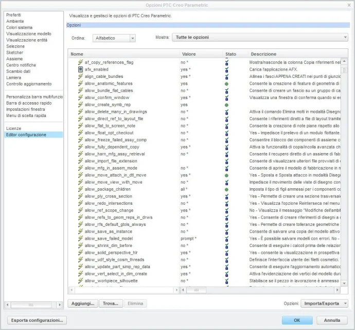Click the status check icon for afx_enabled
The image size is (355, 330).
click(226, 70)
